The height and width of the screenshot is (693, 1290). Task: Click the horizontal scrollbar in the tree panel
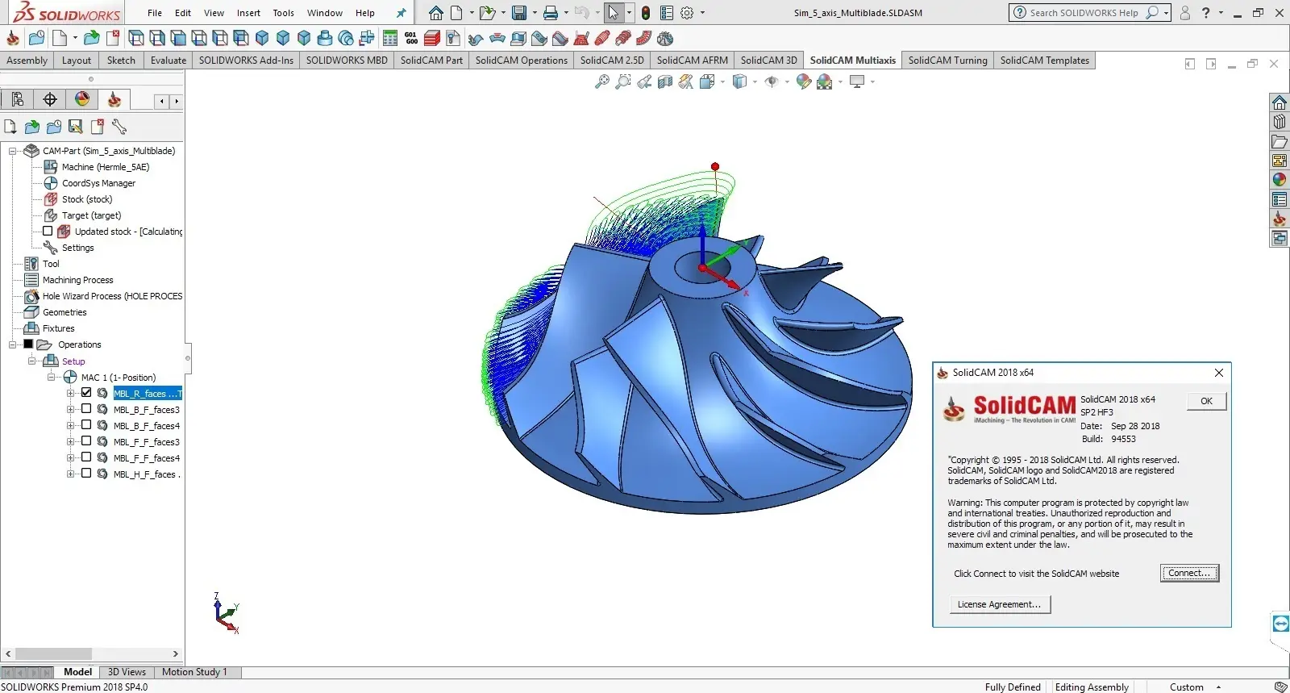[54, 653]
